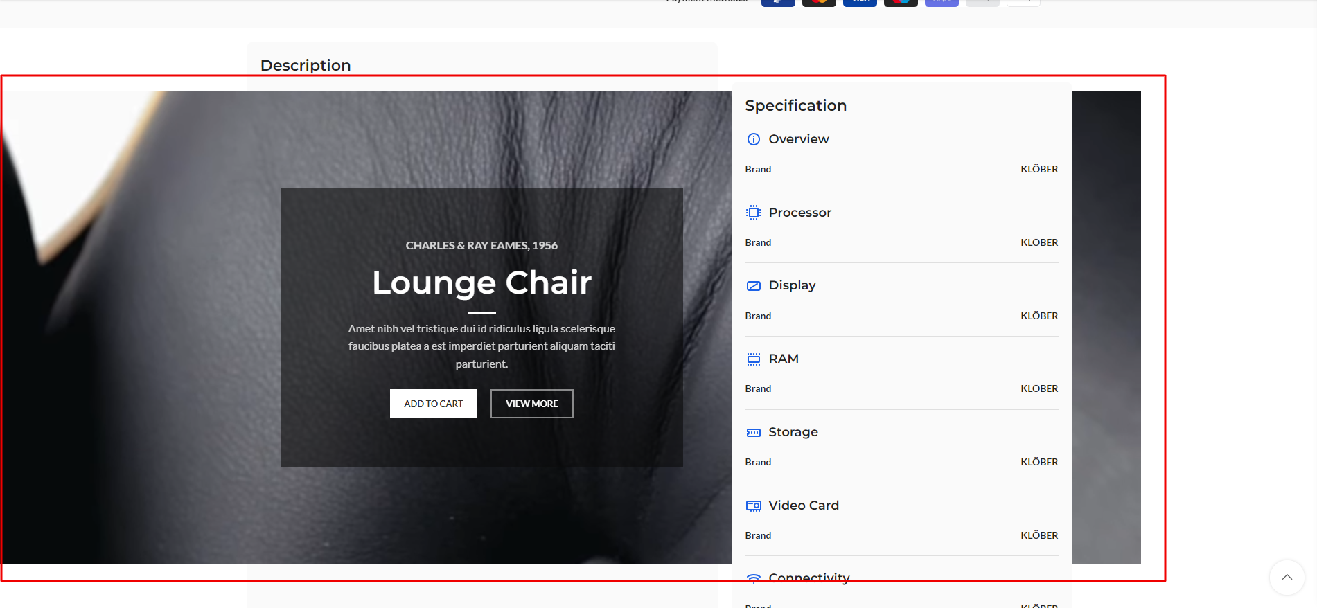The width and height of the screenshot is (1317, 608).
Task: Click the Overview section title
Action: [x=799, y=139]
